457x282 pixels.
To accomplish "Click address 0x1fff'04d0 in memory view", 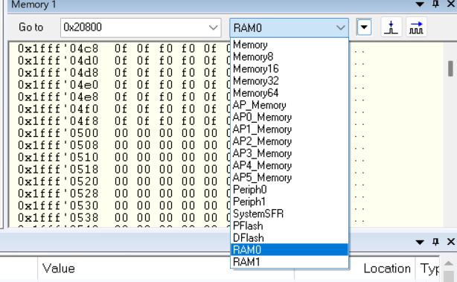I will [x=58, y=60].
